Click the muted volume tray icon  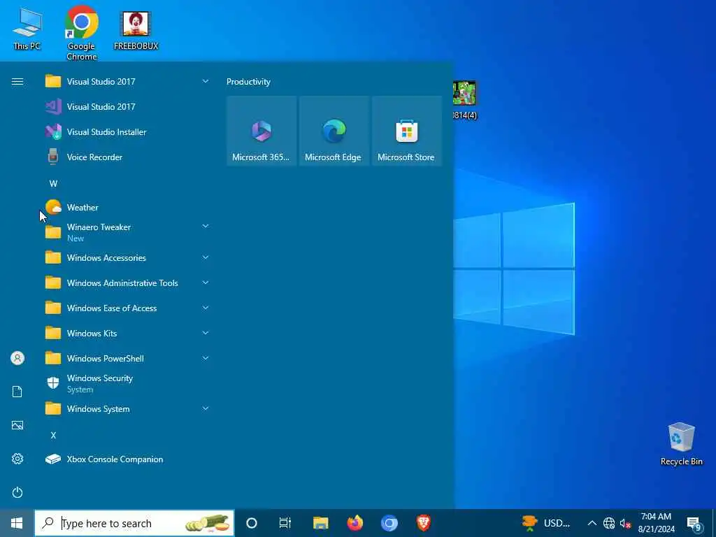point(624,523)
